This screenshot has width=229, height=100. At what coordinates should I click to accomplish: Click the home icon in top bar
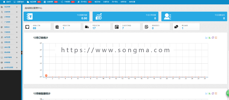[4, 2]
